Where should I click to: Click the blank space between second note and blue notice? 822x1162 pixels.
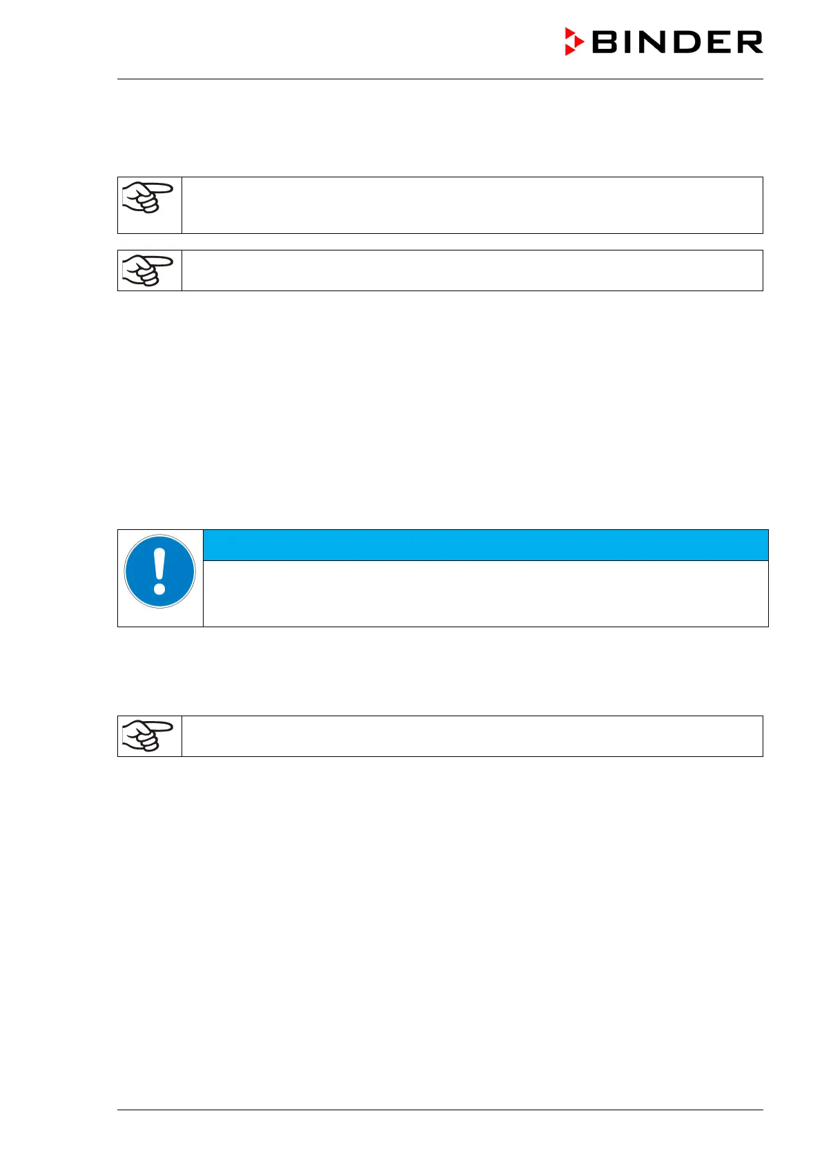440,407
